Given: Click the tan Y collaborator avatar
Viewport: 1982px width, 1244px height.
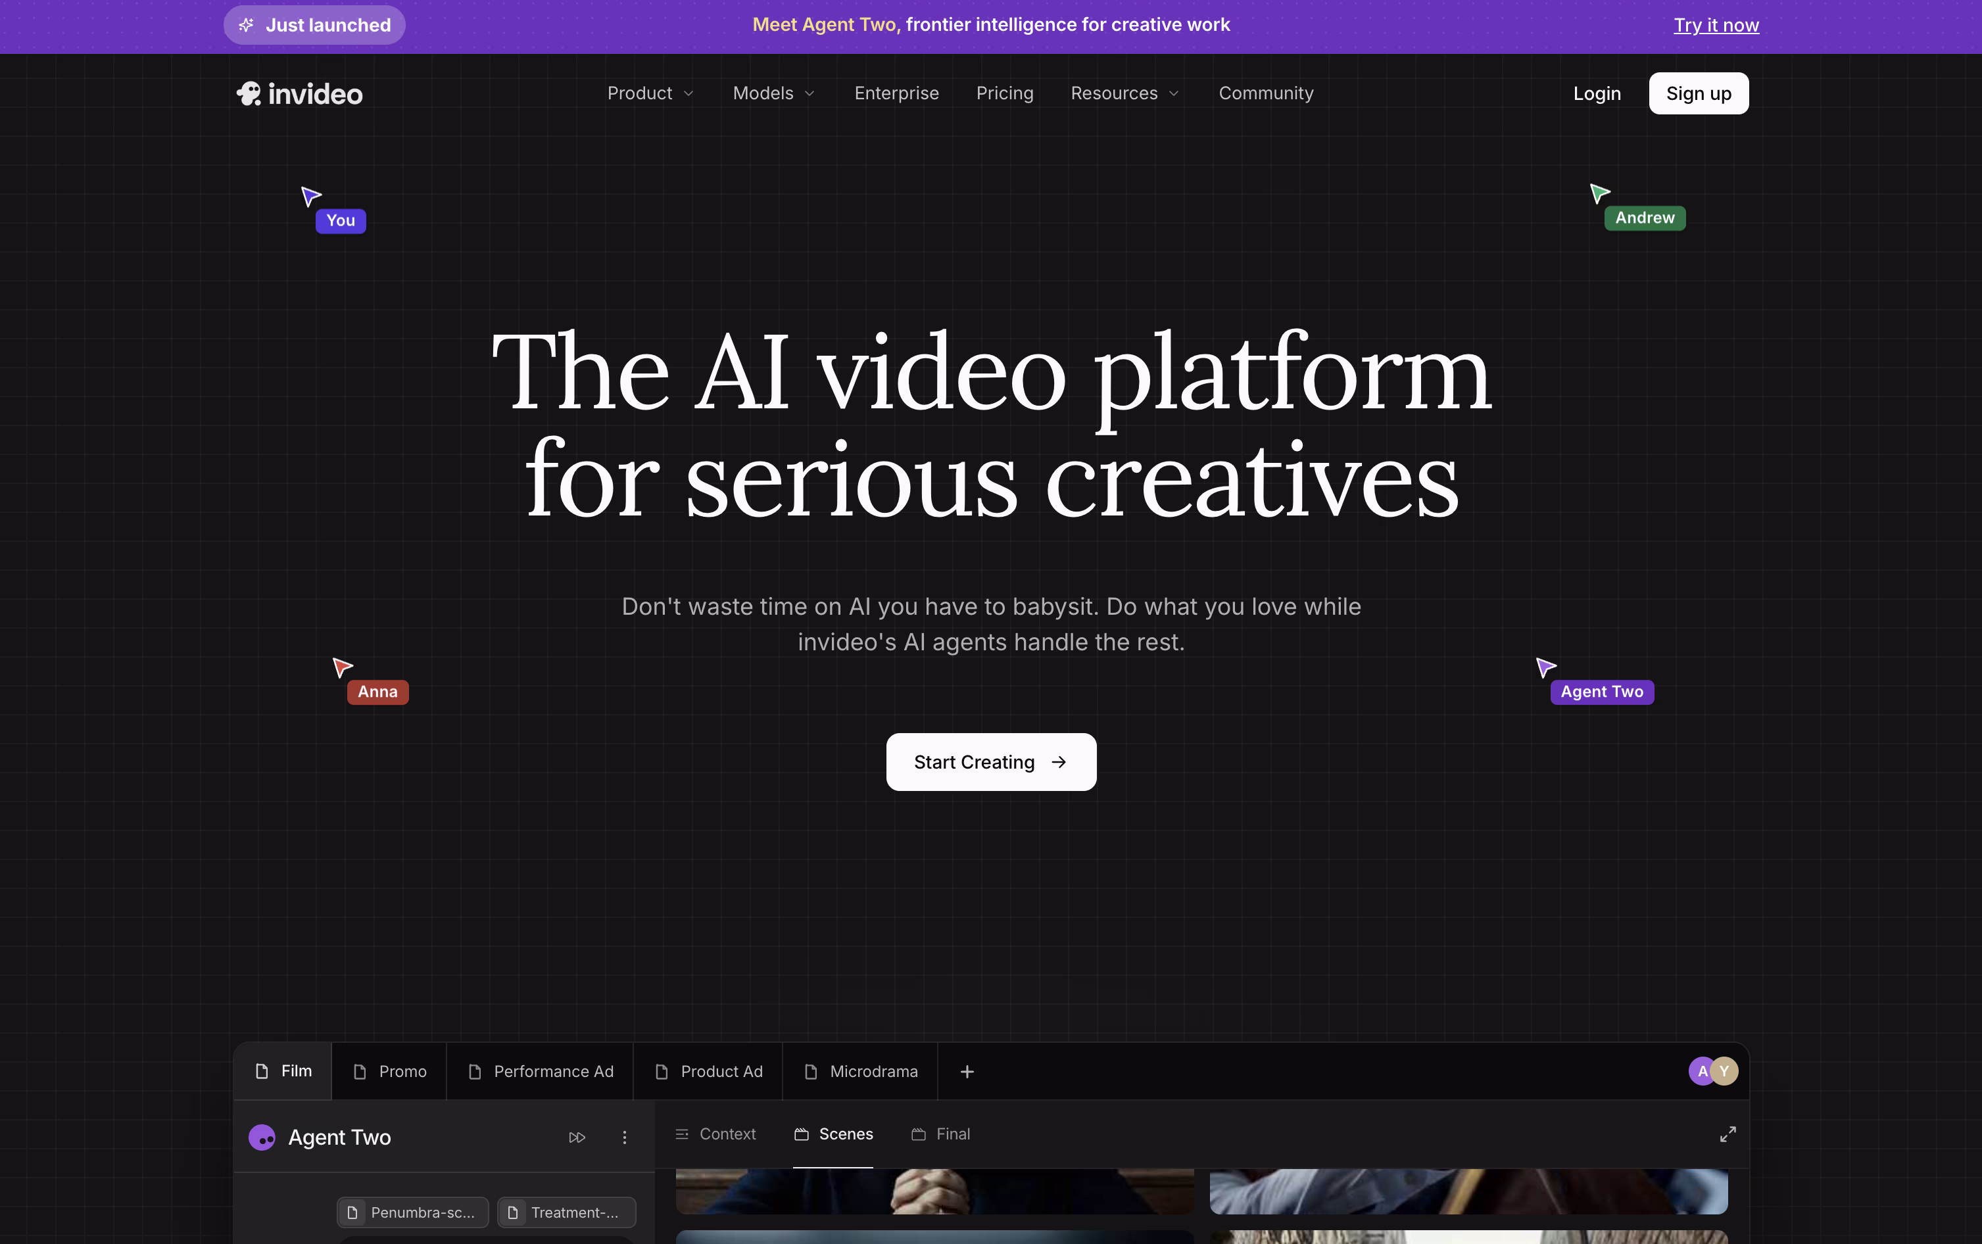Looking at the screenshot, I should [x=1724, y=1071].
